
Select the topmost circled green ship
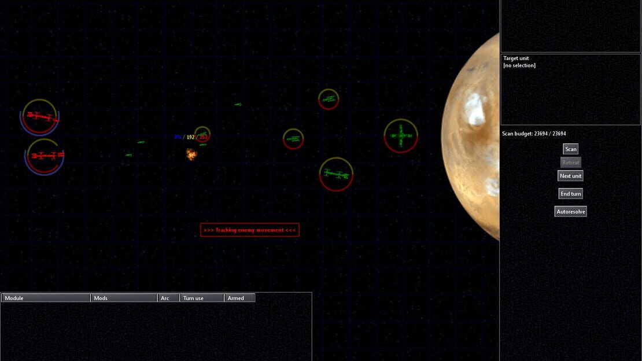coord(329,99)
